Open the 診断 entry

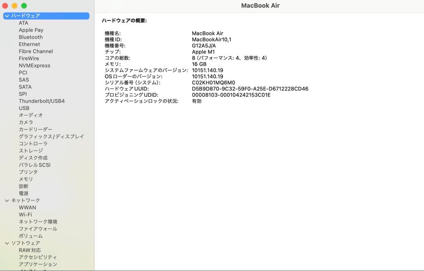[23, 186]
